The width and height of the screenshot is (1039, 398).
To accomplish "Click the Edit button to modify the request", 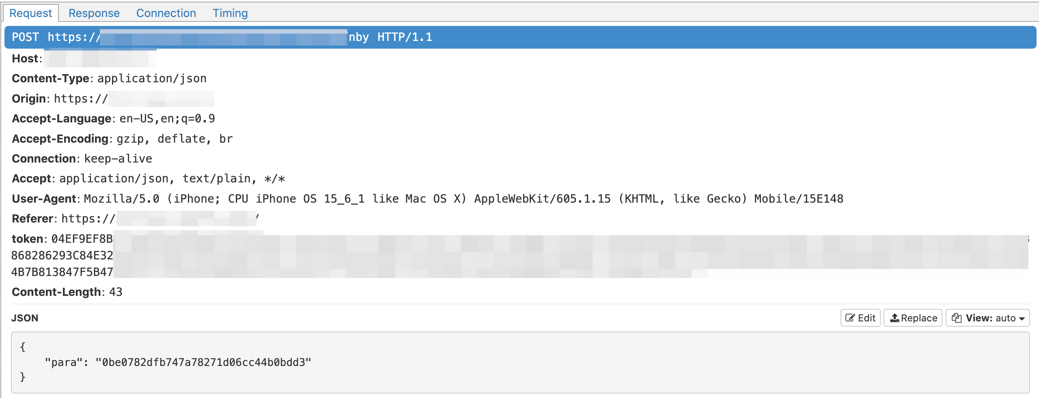I will 860,318.
